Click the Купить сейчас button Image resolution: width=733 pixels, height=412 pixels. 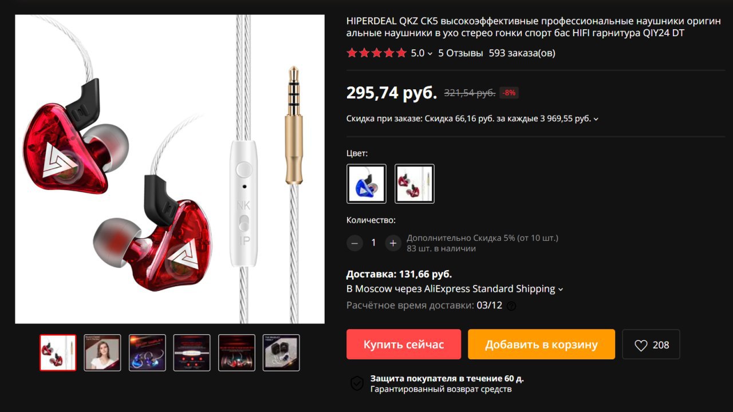404,344
